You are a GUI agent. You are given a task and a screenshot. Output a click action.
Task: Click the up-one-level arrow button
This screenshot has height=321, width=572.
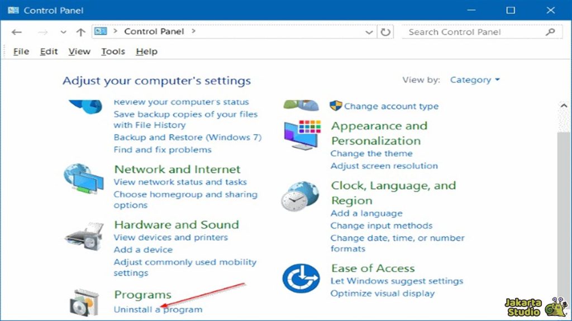(80, 32)
